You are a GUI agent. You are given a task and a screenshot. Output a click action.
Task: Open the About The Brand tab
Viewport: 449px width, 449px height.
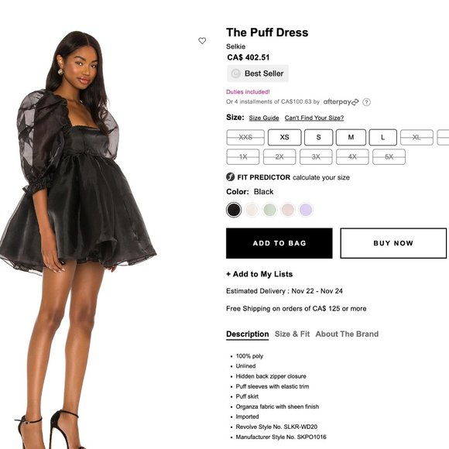(x=347, y=334)
